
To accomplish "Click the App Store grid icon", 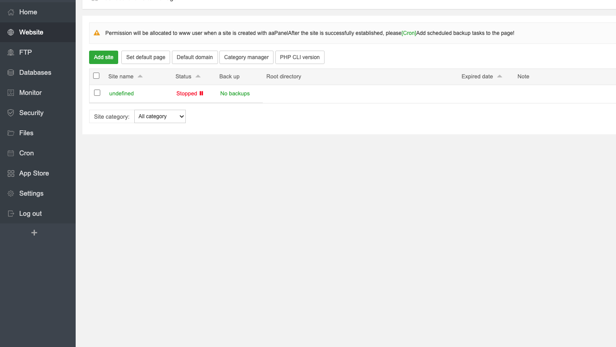I will [11, 173].
